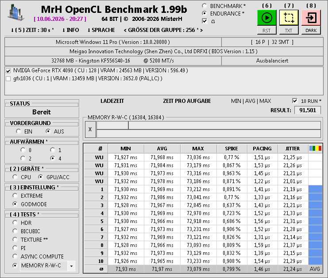
Task: Choose warm-up count 0
Action: coord(23,150)
